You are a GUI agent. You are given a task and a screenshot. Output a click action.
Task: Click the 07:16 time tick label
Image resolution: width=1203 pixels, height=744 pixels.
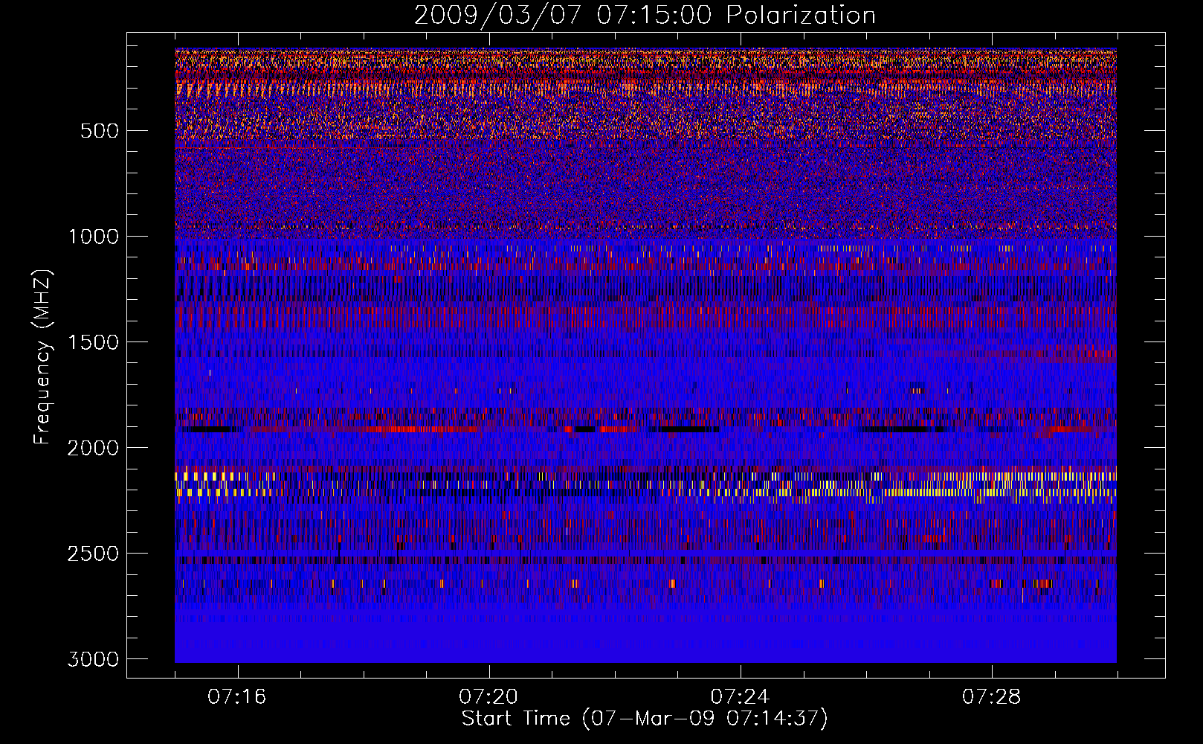(237, 697)
